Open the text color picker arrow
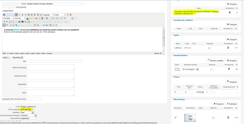The height and width of the screenshot is (124, 244). click(30, 18)
